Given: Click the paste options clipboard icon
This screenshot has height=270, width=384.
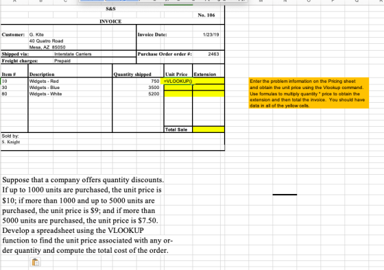Looking at the screenshot, I should (x=36, y=262).
